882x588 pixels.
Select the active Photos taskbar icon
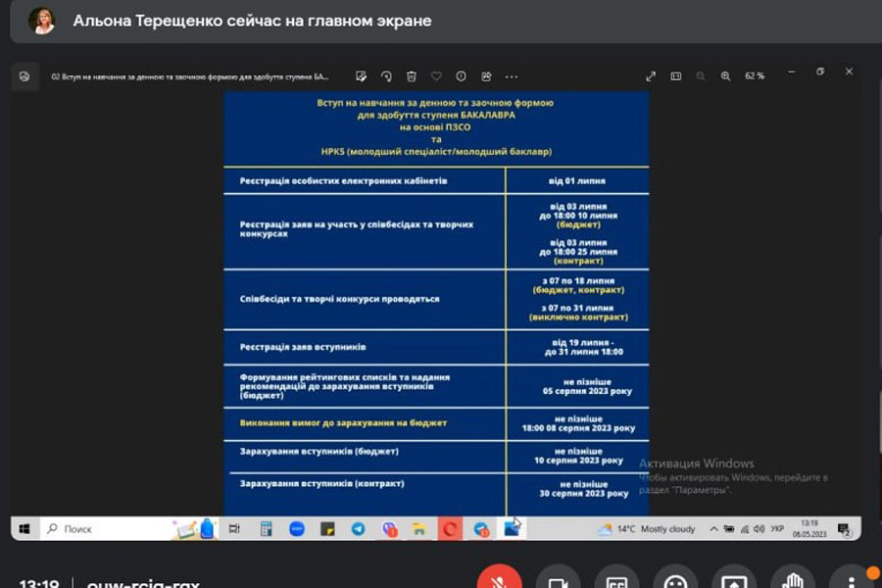(x=512, y=529)
